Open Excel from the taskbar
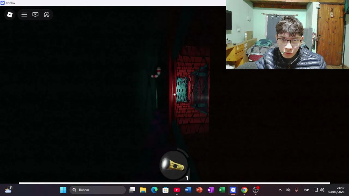349x196 pixels. [x=222, y=190]
